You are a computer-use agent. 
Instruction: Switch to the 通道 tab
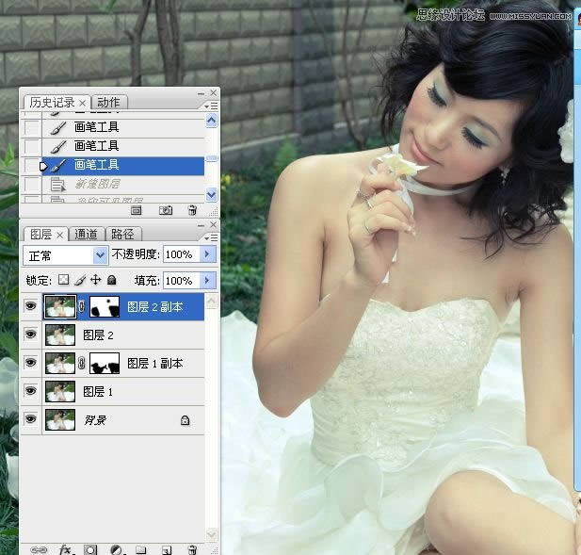click(x=87, y=234)
